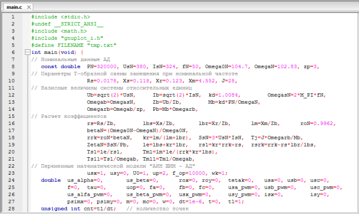Click the comment on line 7

click(x=71, y=59)
